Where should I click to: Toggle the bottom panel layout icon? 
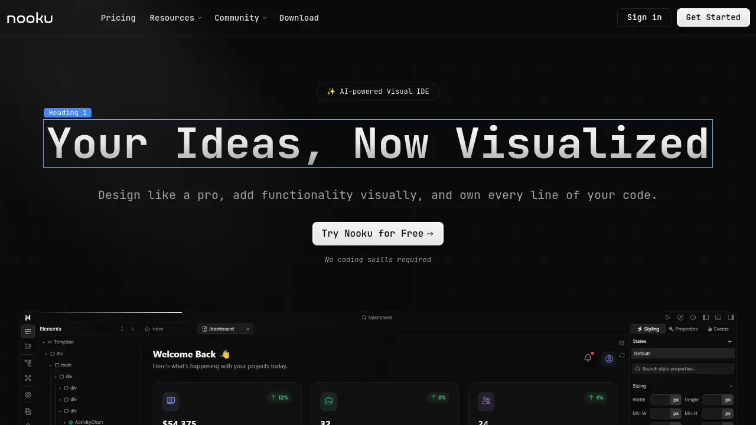coord(718,318)
